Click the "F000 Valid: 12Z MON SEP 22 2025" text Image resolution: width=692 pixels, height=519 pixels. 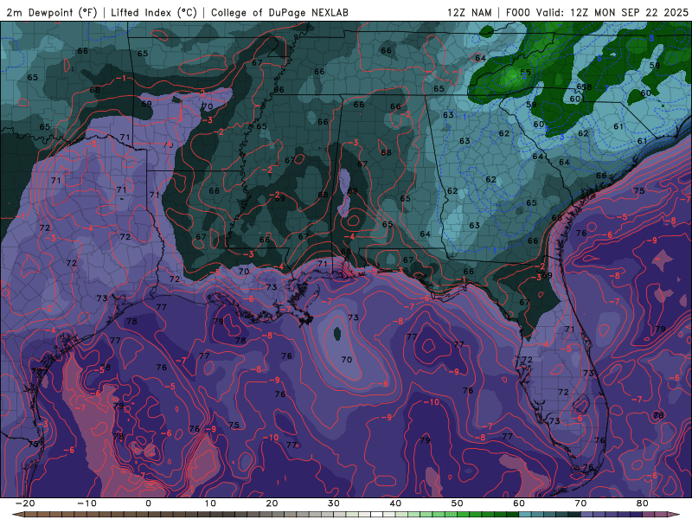597,12
